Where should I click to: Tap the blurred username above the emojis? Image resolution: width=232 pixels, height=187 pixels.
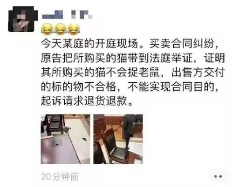tap(68, 15)
